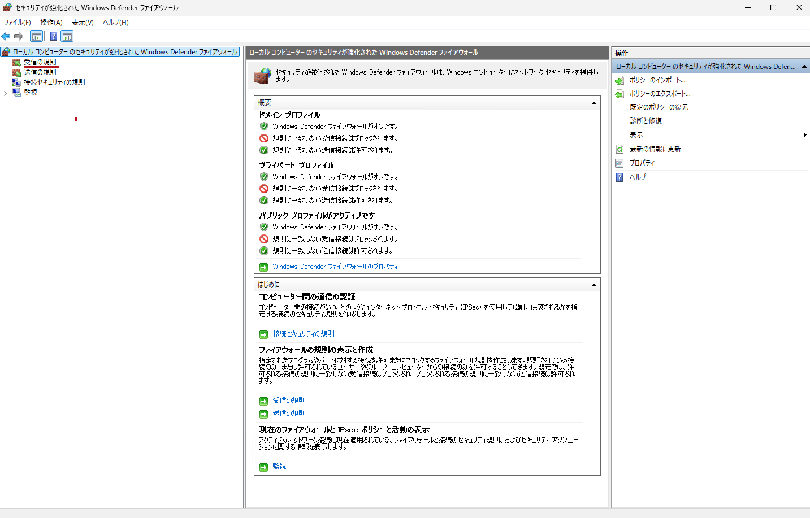Click the red block icon under ドメイン プロファイル
This screenshot has height=518, width=810.
[x=264, y=138]
